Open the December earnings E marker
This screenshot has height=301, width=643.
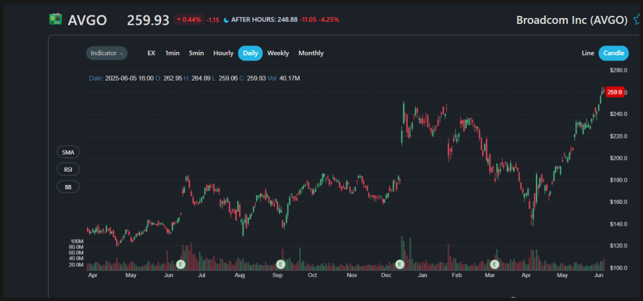click(400, 264)
